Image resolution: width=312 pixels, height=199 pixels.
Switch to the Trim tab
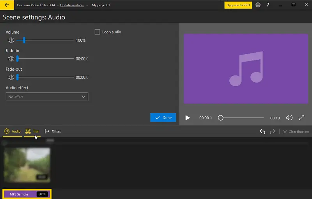tap(32, 131)
